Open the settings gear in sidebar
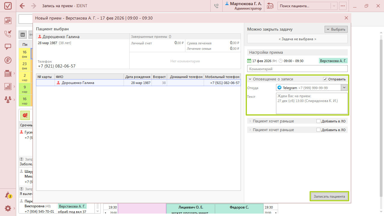This screenshot has height=216, width=384. point(8,208)
